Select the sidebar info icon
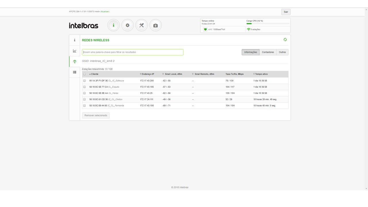The image size is (368, 207). click(74, 40)
